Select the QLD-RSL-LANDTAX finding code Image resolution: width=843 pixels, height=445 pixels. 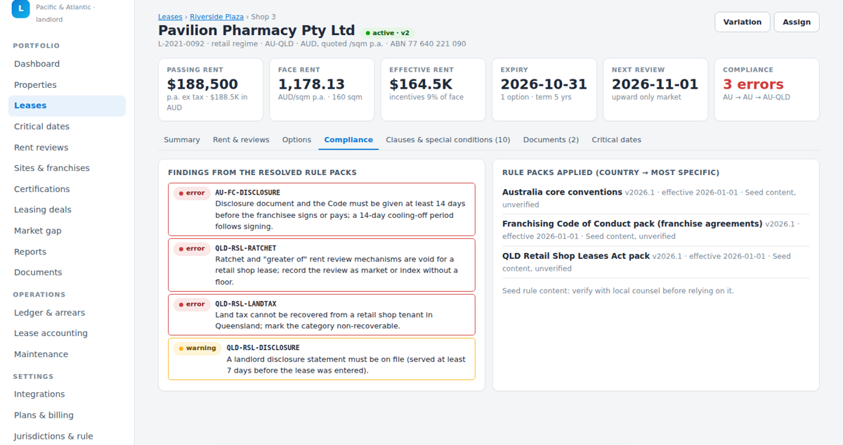pyautogui.click(x=246, y=304)
